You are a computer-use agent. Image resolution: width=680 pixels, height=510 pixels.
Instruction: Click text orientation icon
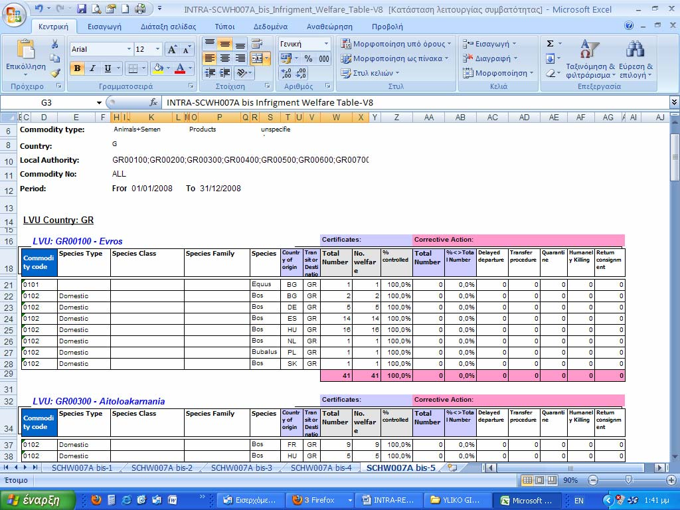pyautogui.click(x=242, y=73)
